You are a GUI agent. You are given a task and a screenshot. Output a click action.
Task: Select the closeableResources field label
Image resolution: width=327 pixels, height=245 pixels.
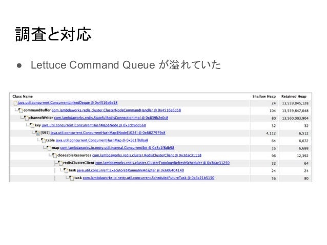(x=74, y=155)
